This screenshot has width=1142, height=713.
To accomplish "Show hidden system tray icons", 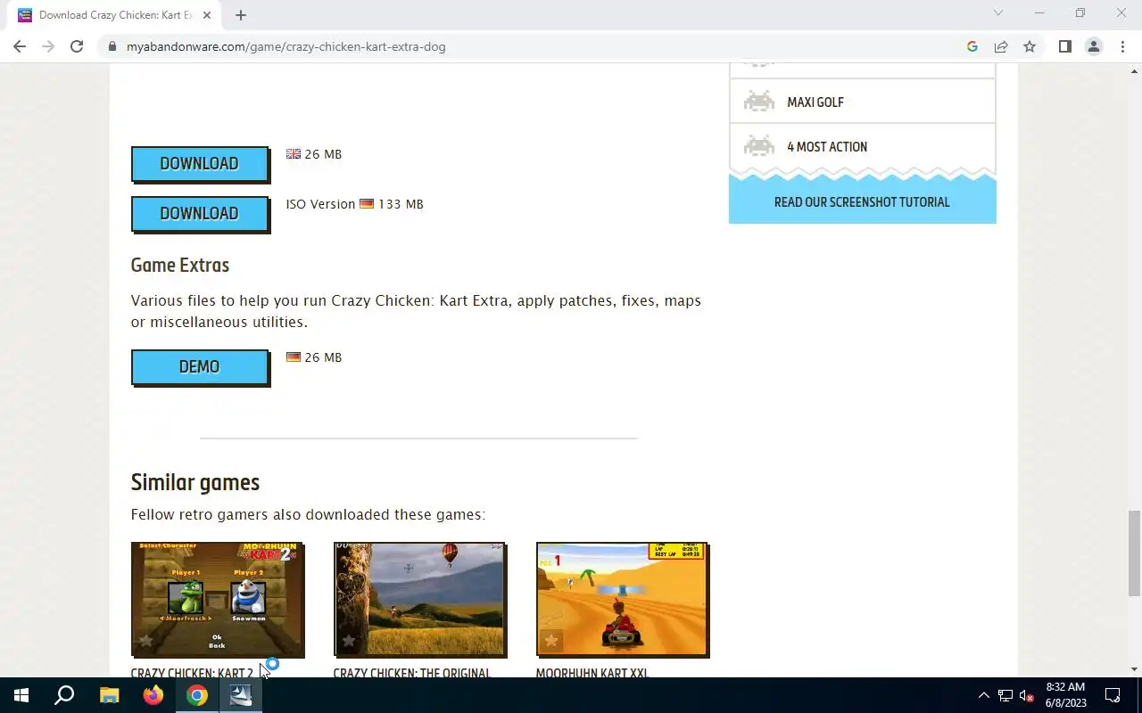I will [983, 695].
